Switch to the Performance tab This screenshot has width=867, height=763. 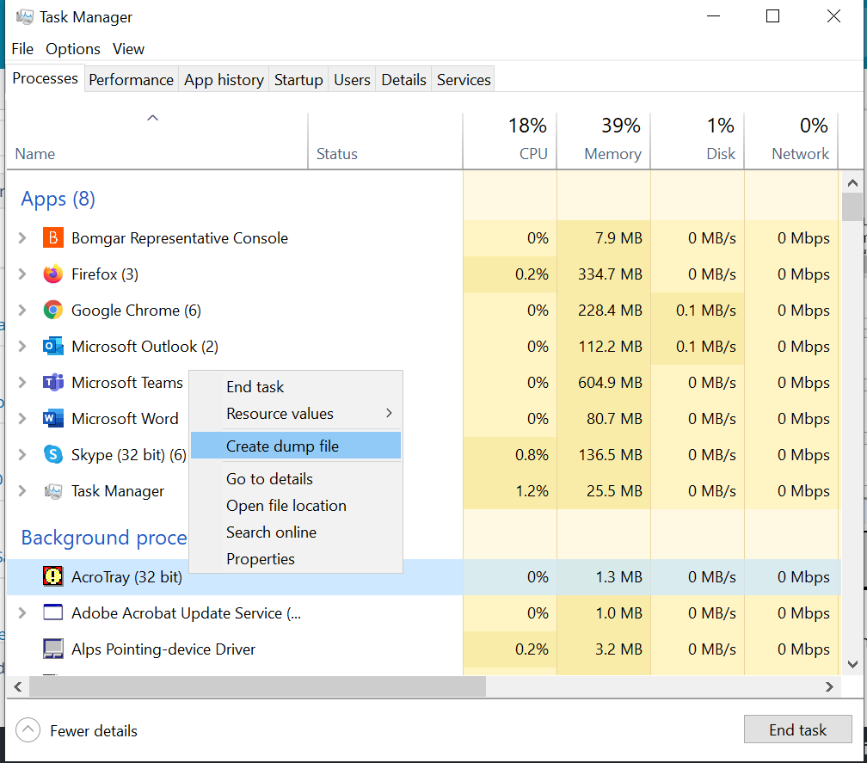(132, 80)
